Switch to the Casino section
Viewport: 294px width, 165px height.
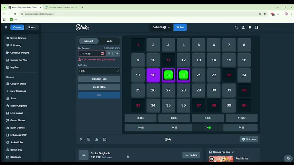click(17, 27)
